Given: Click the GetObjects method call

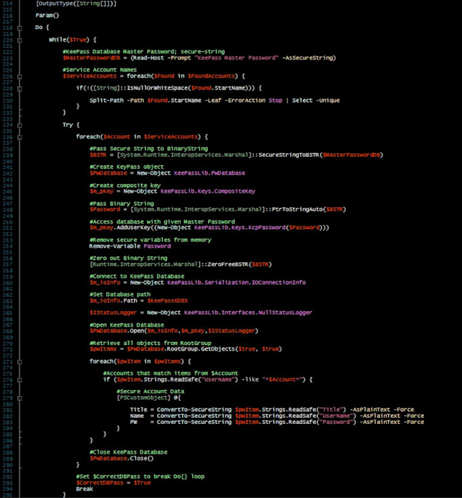Looking at the screenshot, I should click(x=219, y=349).
